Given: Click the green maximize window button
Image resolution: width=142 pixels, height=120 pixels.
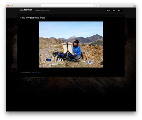Looking at the screenshot, I should click(x=12, y=5).
